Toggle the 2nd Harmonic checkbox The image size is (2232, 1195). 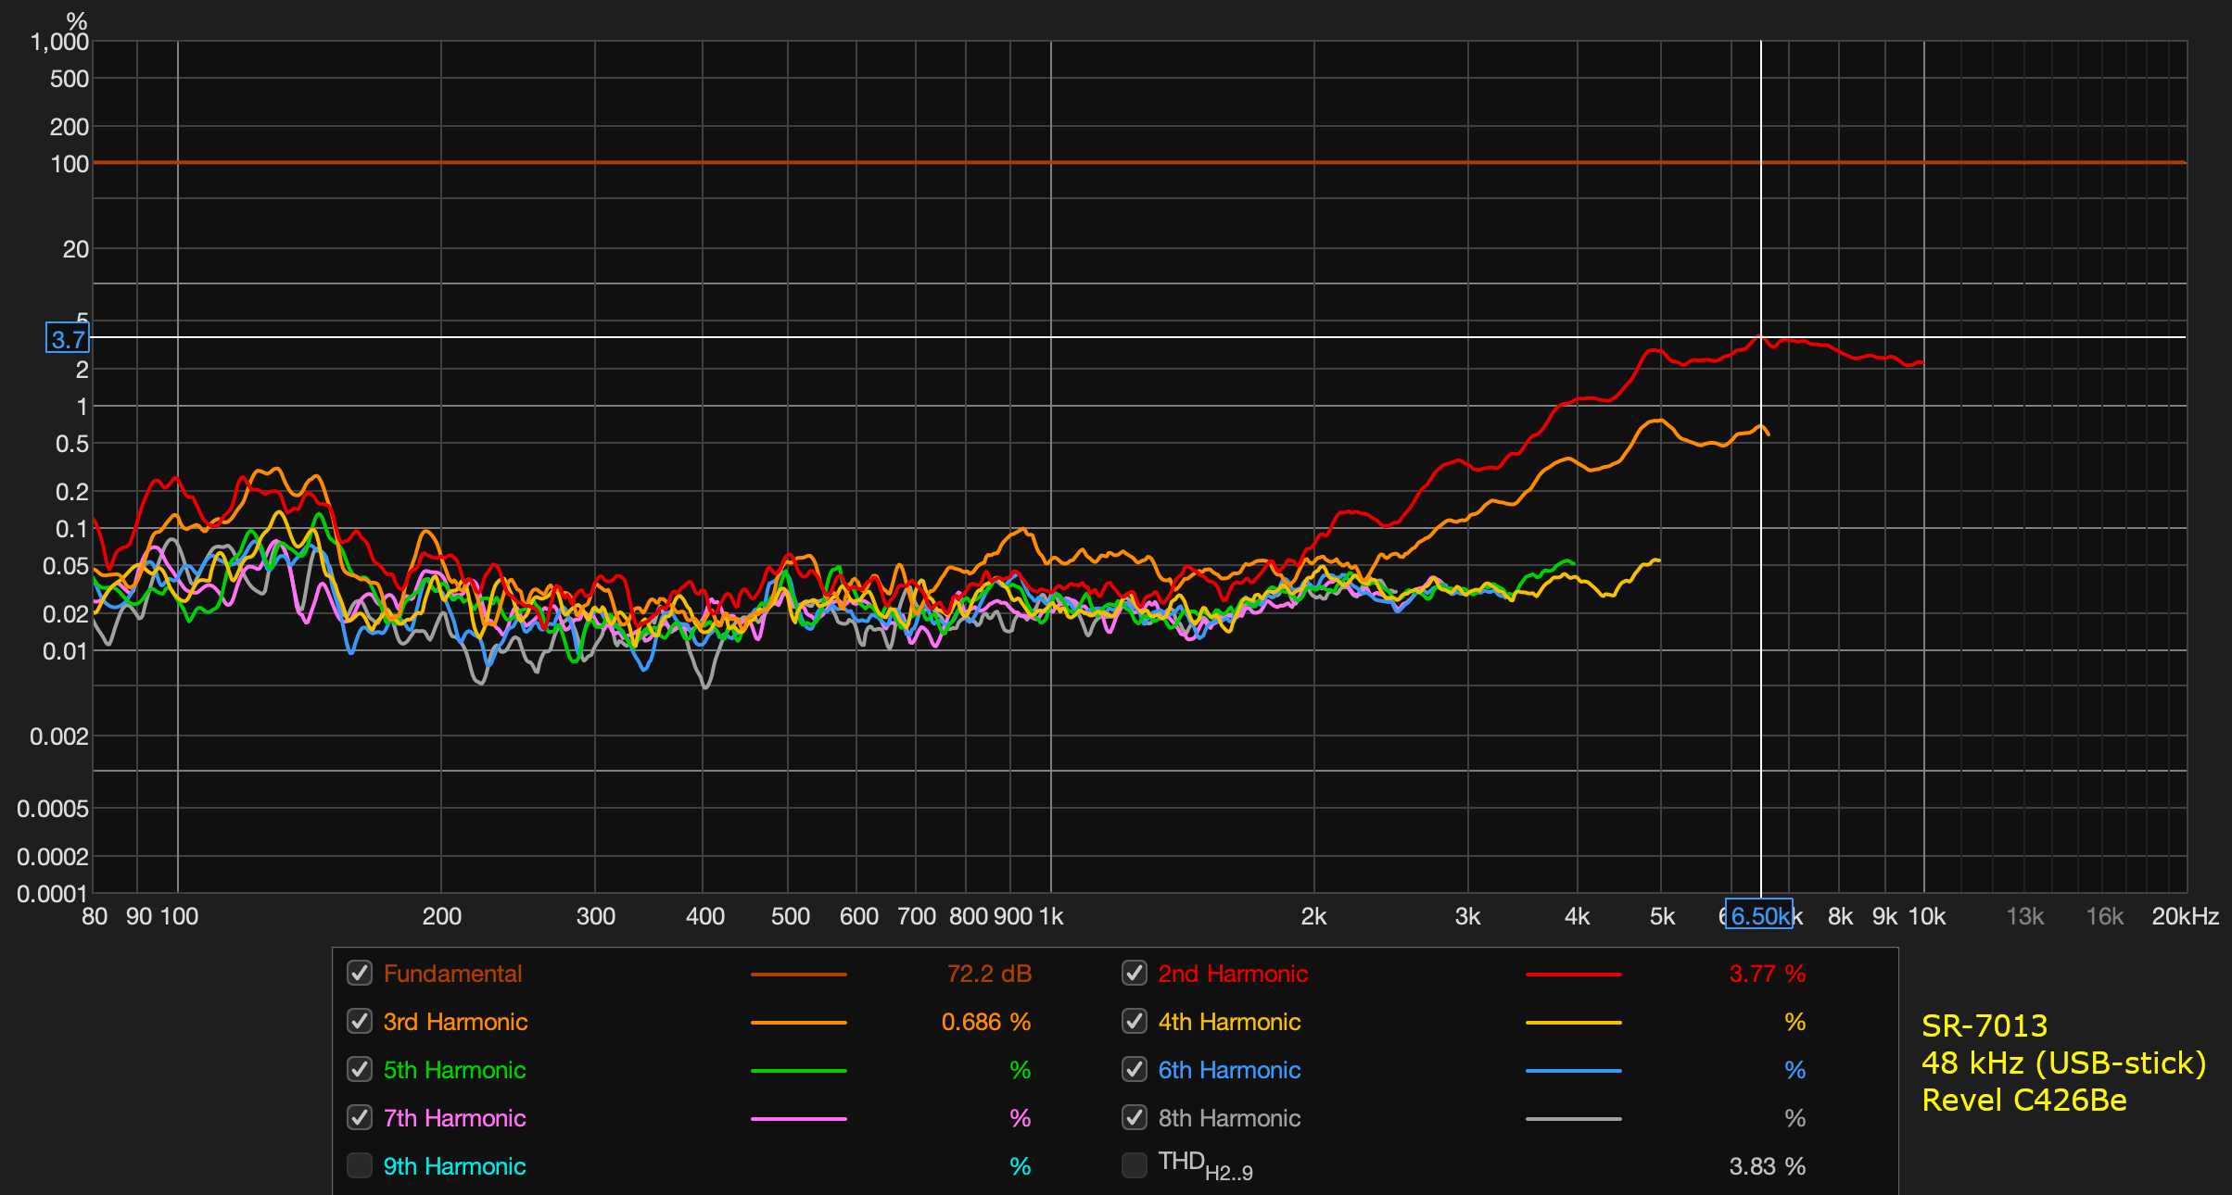pos(1135,973)
